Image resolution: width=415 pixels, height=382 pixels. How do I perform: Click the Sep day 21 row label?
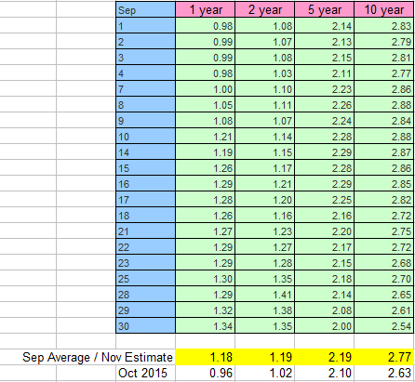click(x=146, y=231)
